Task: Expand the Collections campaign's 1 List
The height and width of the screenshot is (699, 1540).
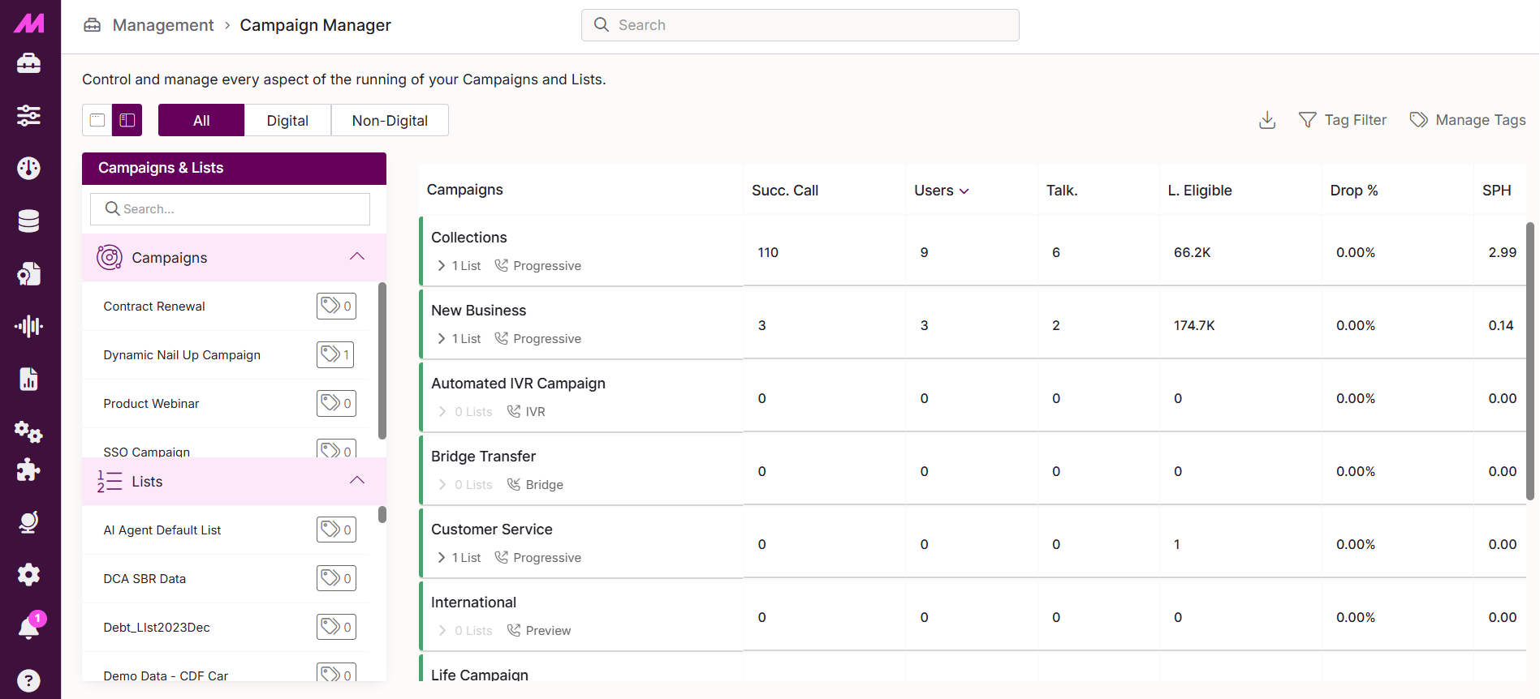Action: point(459,266)
